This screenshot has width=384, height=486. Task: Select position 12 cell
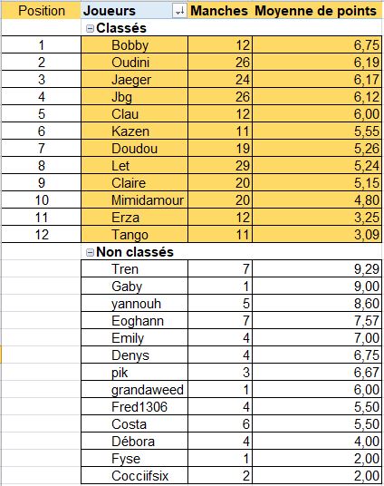click(41, 234)
